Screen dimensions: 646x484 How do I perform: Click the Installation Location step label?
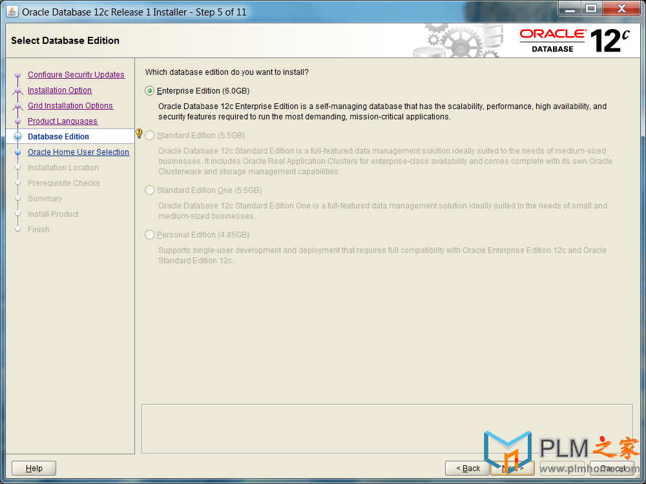tap(63, 168)
